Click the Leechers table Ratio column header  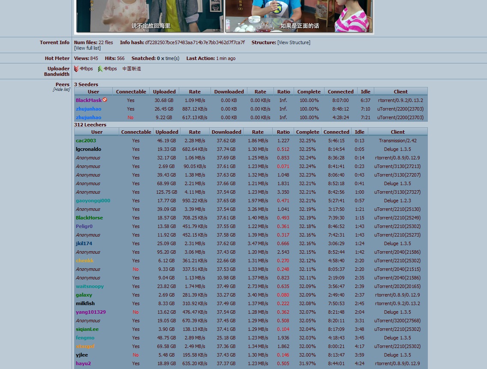pyautogui.click(x=283, y=132)
